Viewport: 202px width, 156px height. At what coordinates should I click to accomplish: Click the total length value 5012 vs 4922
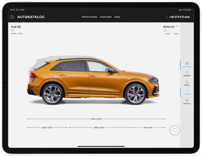tap(96, 119)
